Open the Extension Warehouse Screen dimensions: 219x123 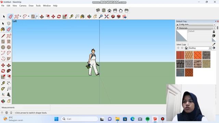pos(119,17)
